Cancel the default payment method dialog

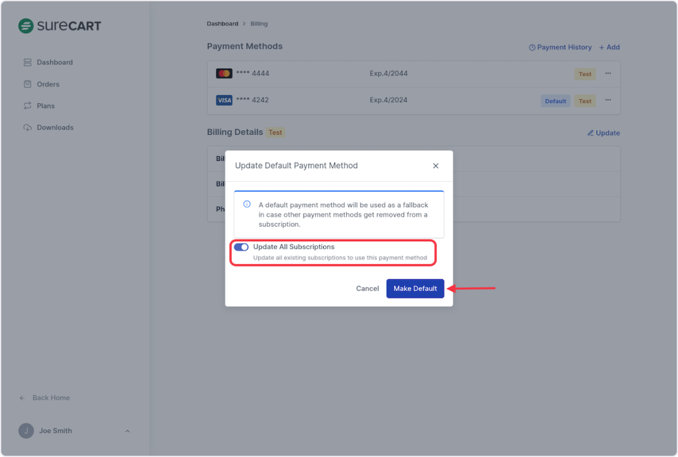point(367,288)
